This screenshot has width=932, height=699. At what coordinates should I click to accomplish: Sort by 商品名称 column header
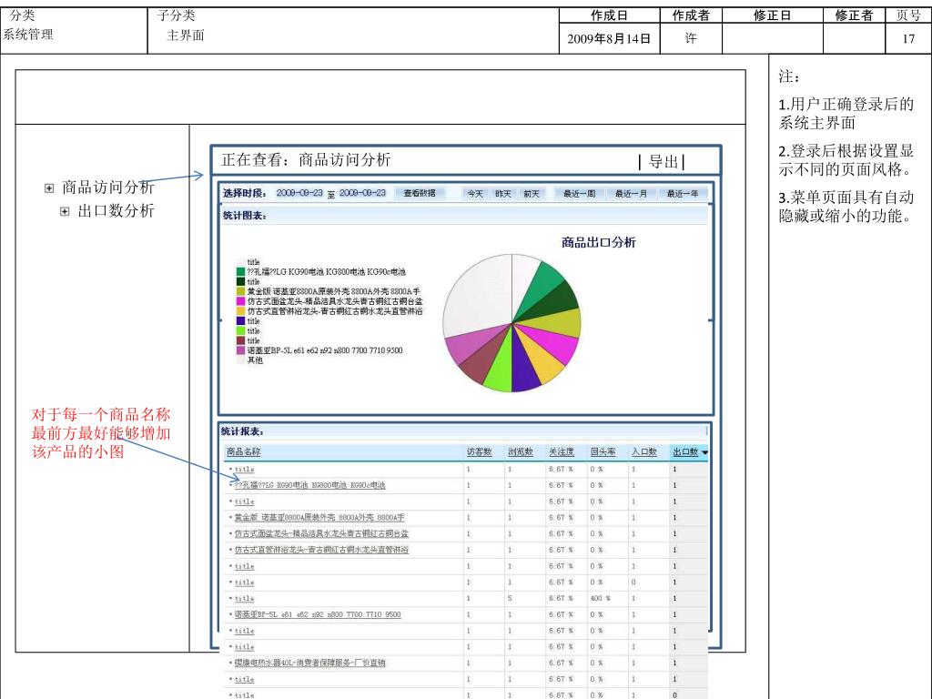click(x=244, y=452)
